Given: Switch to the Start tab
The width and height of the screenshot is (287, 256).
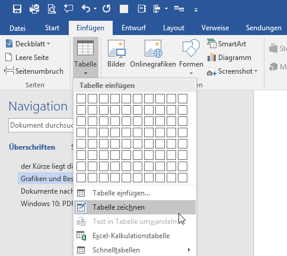Looking at the screenshot, I should (52, 28).
